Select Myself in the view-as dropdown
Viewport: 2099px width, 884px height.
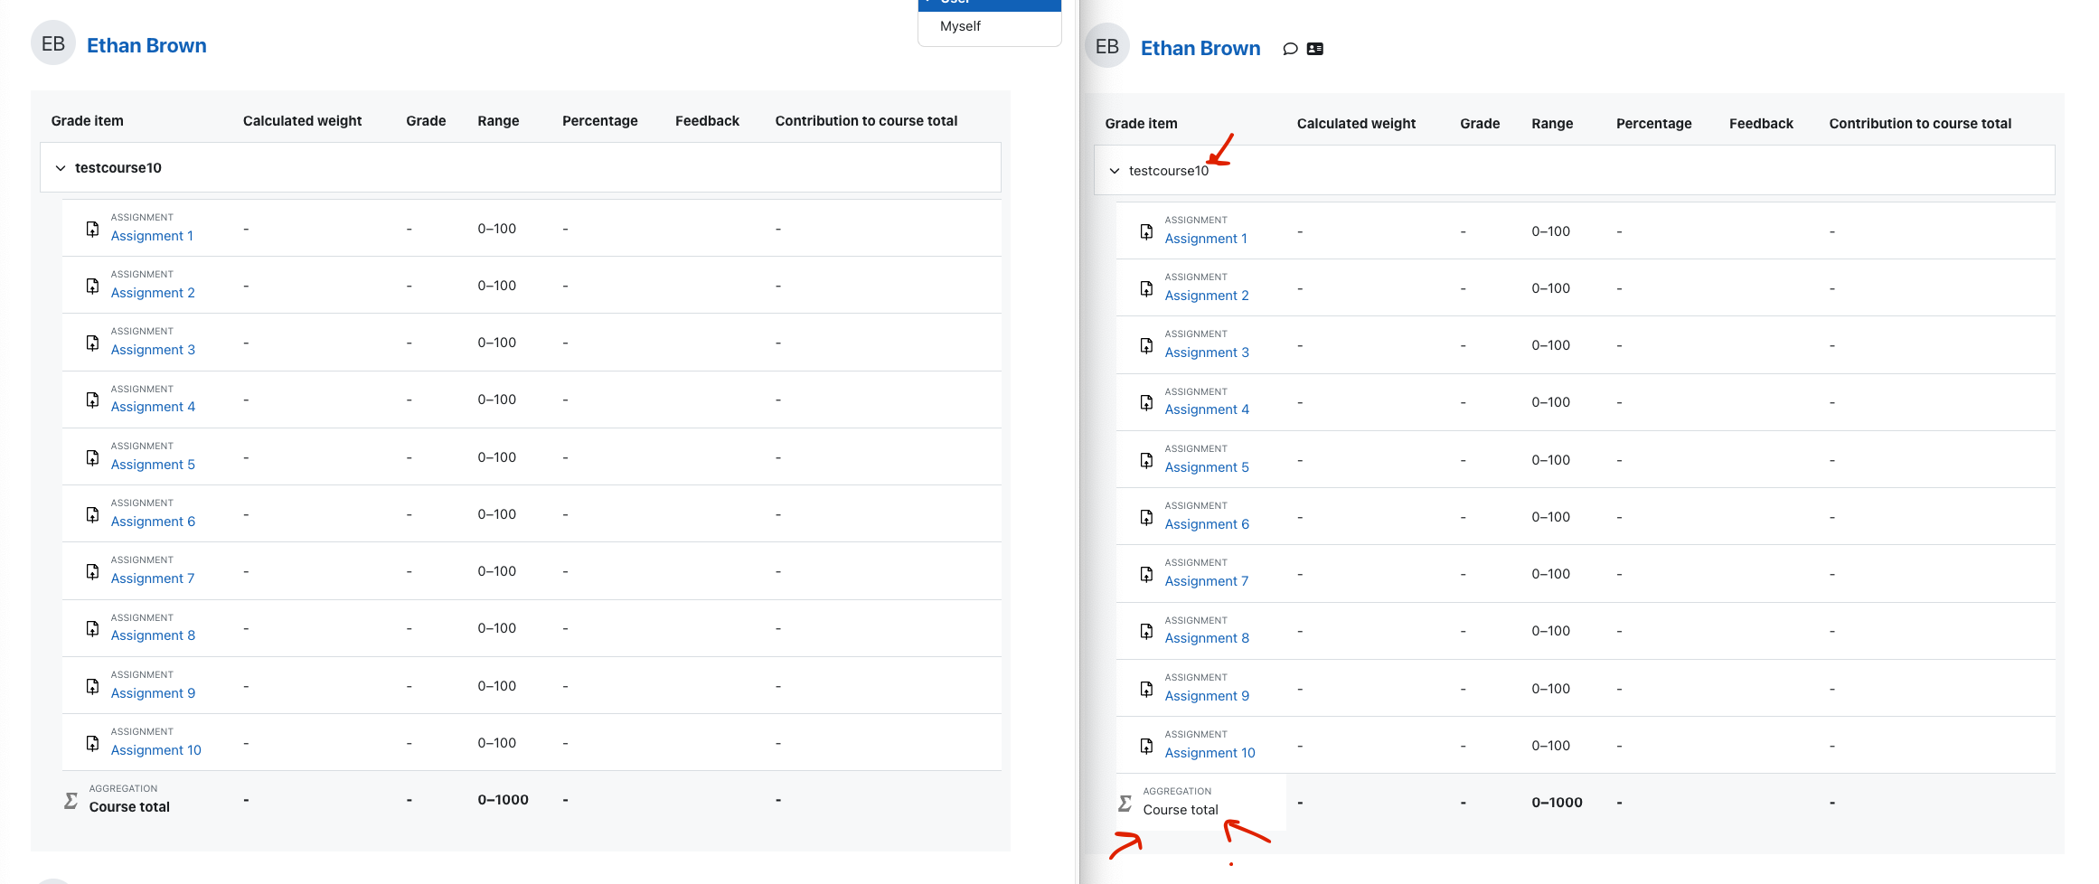[960, 26]
